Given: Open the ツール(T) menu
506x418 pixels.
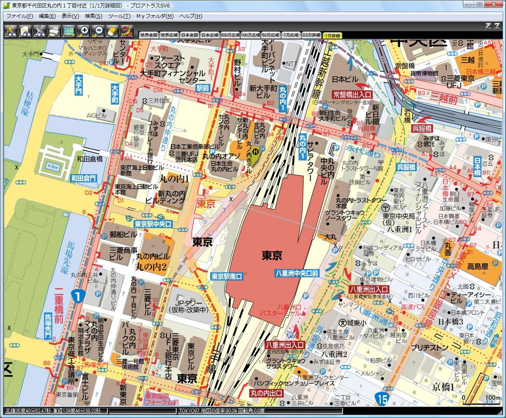Looking at the screenshot, I should 119,16.
